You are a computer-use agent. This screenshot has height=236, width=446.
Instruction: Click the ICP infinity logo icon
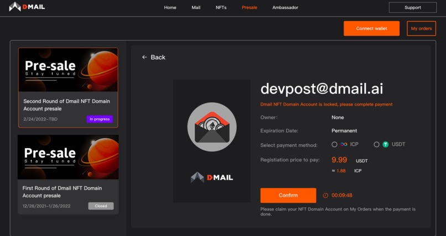tap(344, 144)
